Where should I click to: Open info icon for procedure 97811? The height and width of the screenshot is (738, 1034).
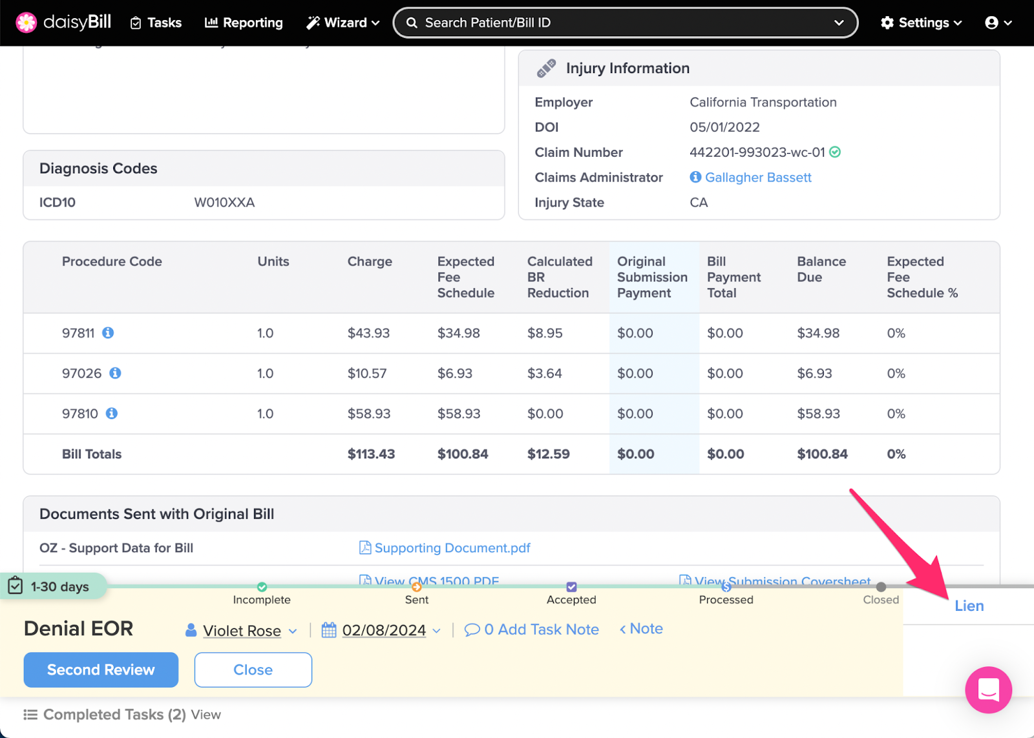pos(108,333)
